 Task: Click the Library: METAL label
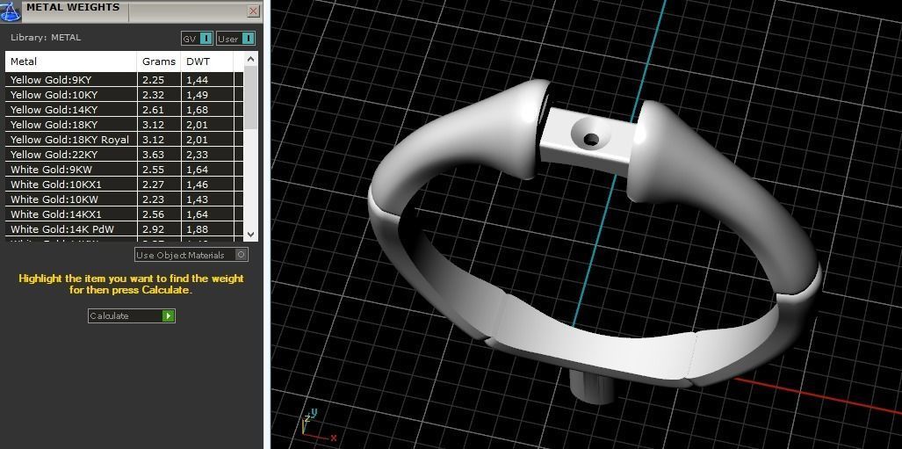(46, 38)
